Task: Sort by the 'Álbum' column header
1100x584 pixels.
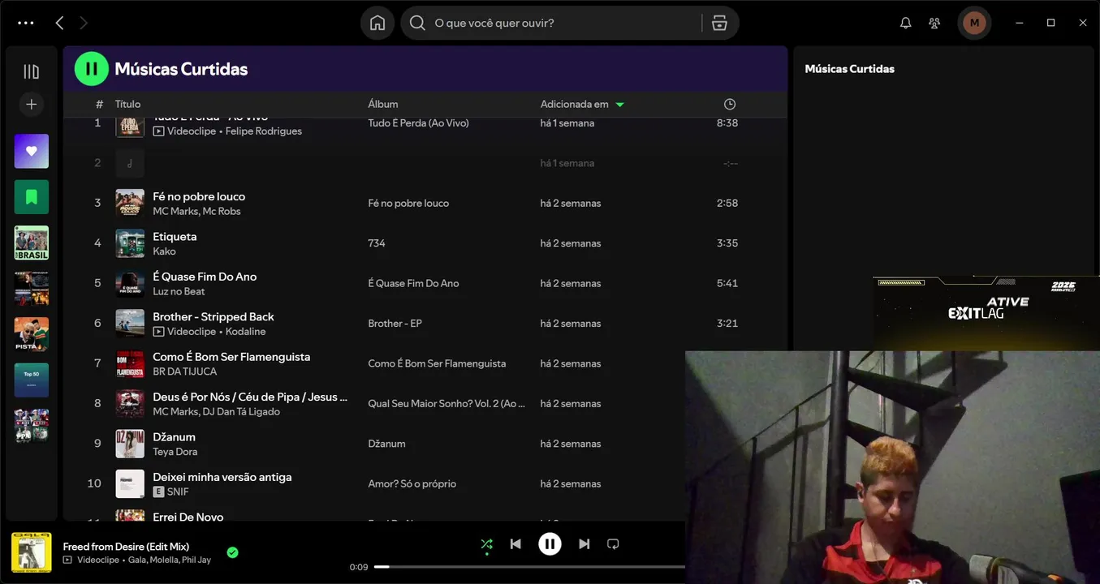Action: click(x=382, y=104)
